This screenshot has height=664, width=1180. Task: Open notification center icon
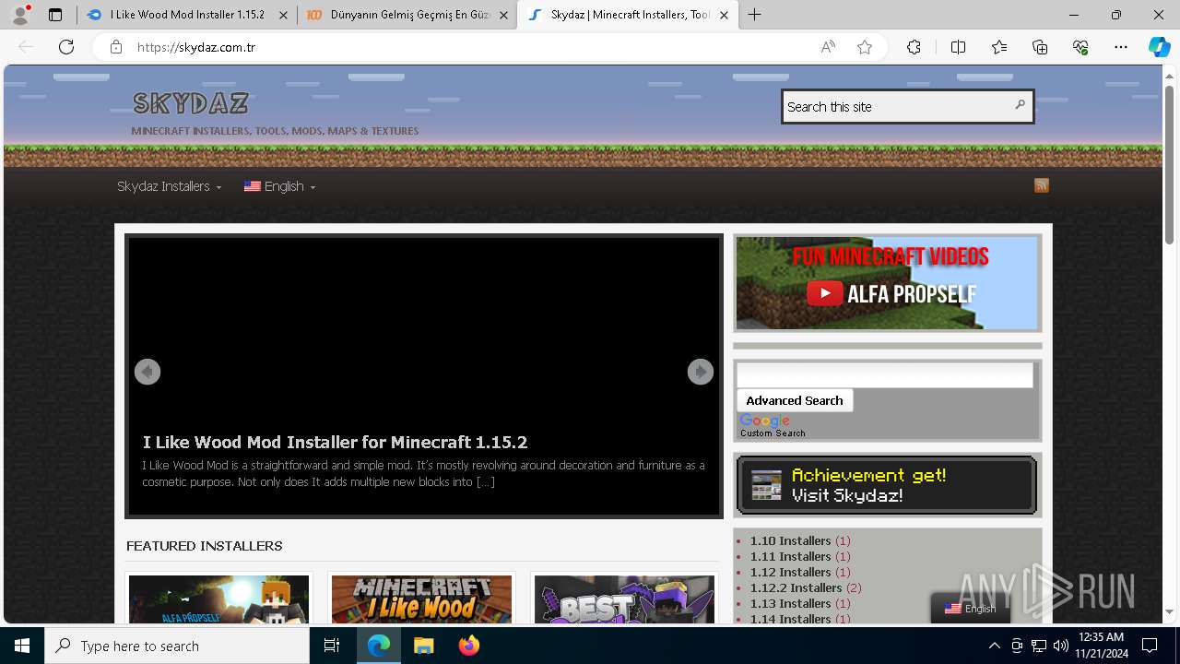[x=1150, y=646]
